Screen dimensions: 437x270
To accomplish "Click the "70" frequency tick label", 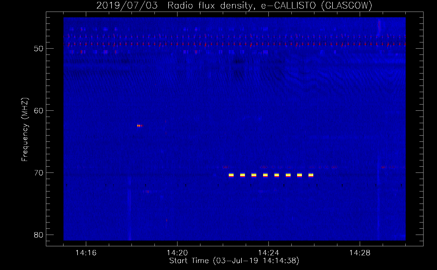I will point(39,173).
